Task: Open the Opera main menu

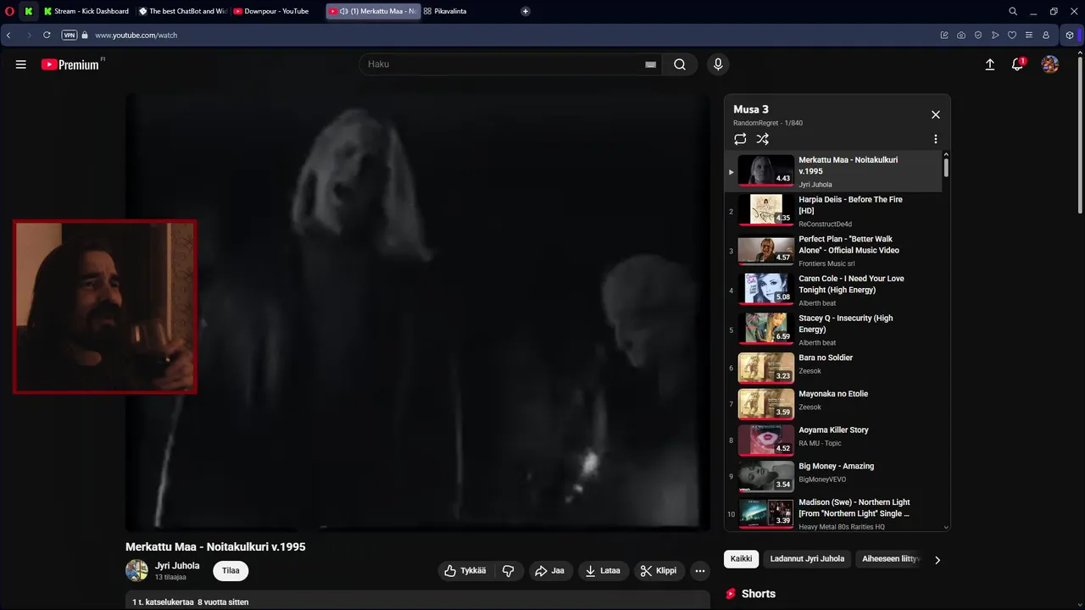Action: pos(8,11)
